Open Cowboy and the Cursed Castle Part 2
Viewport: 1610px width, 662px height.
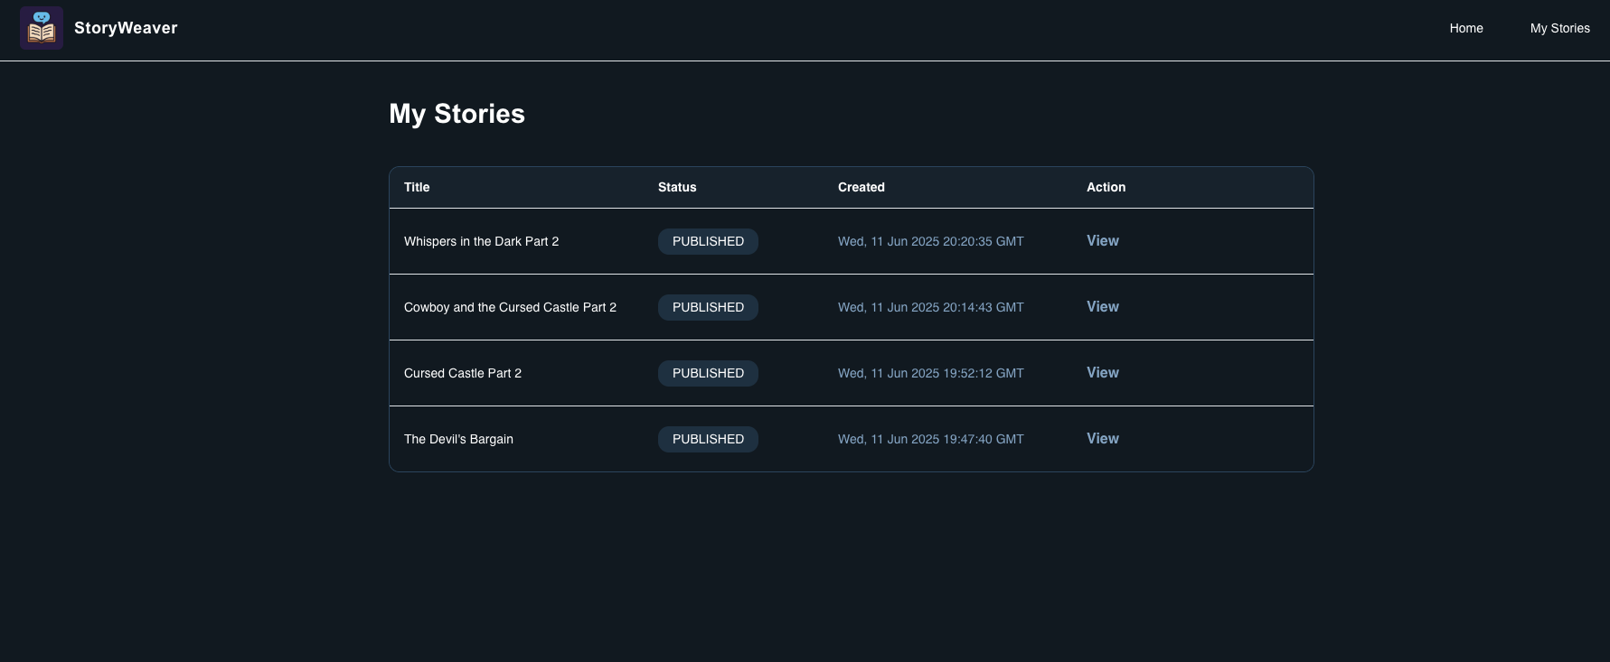(1102, 307)
